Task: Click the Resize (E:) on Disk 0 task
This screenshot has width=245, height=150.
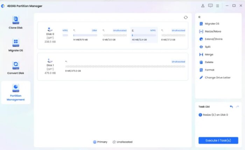Action: click(215, 115)
